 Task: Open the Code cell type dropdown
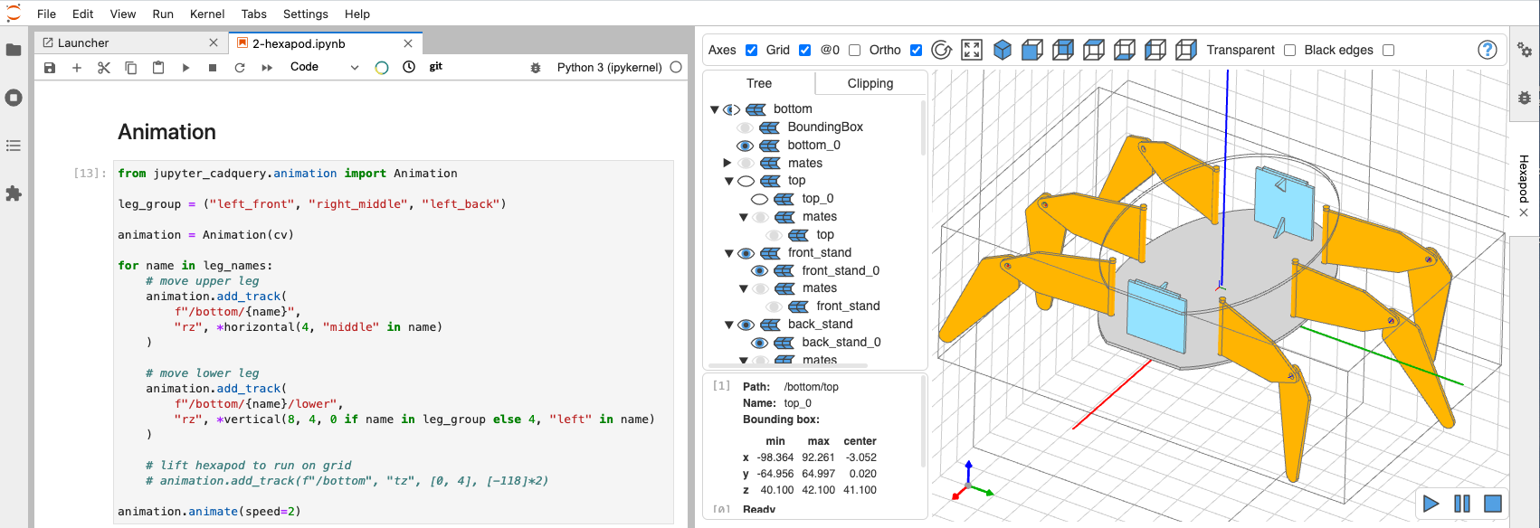point(324,67)
